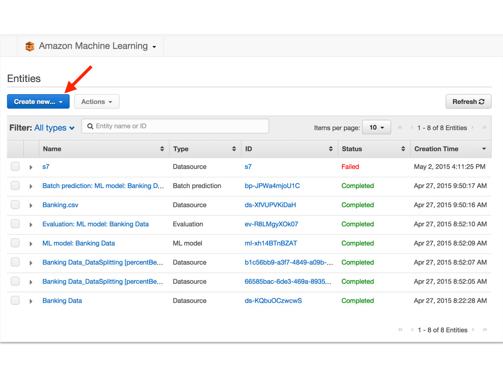Expand the Banking Data row with ID ds-KQbuOCzwcwS
This screenshot has width=503, height=377.
31,301
